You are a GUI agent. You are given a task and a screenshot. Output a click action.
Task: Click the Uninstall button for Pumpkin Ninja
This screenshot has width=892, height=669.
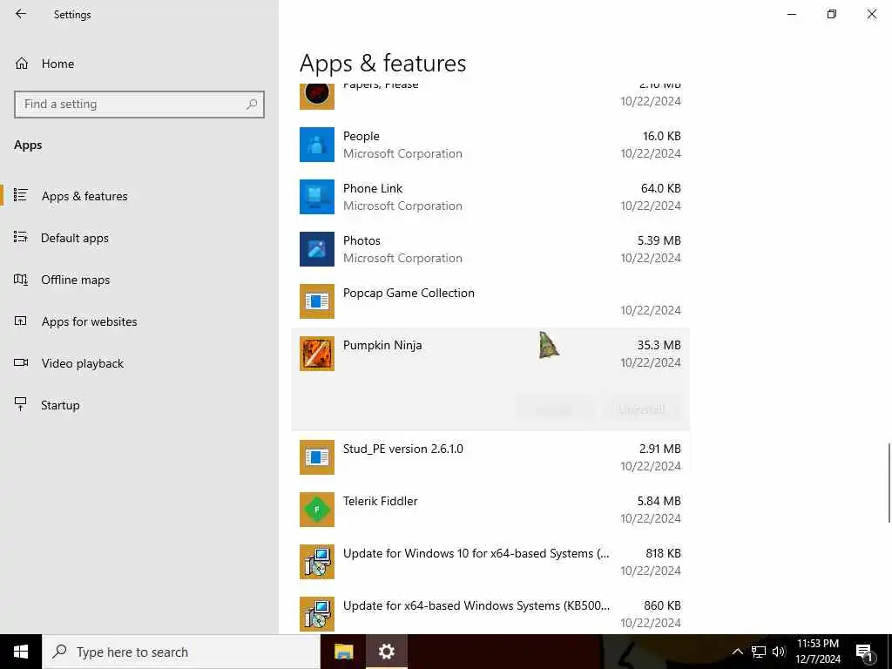pyautogui.click(x=641, y=409)
